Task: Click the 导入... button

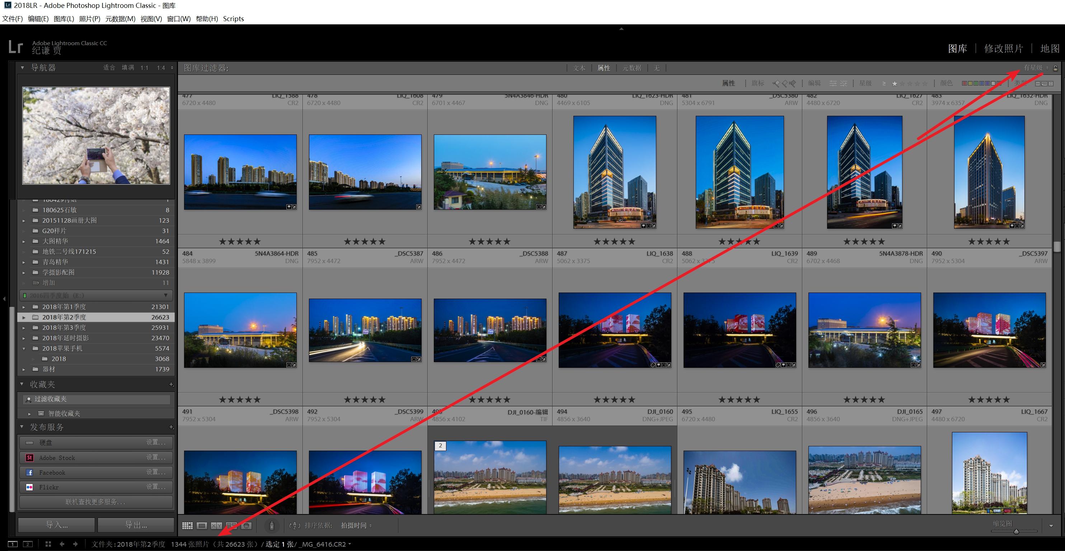Action: coord(56,524)
